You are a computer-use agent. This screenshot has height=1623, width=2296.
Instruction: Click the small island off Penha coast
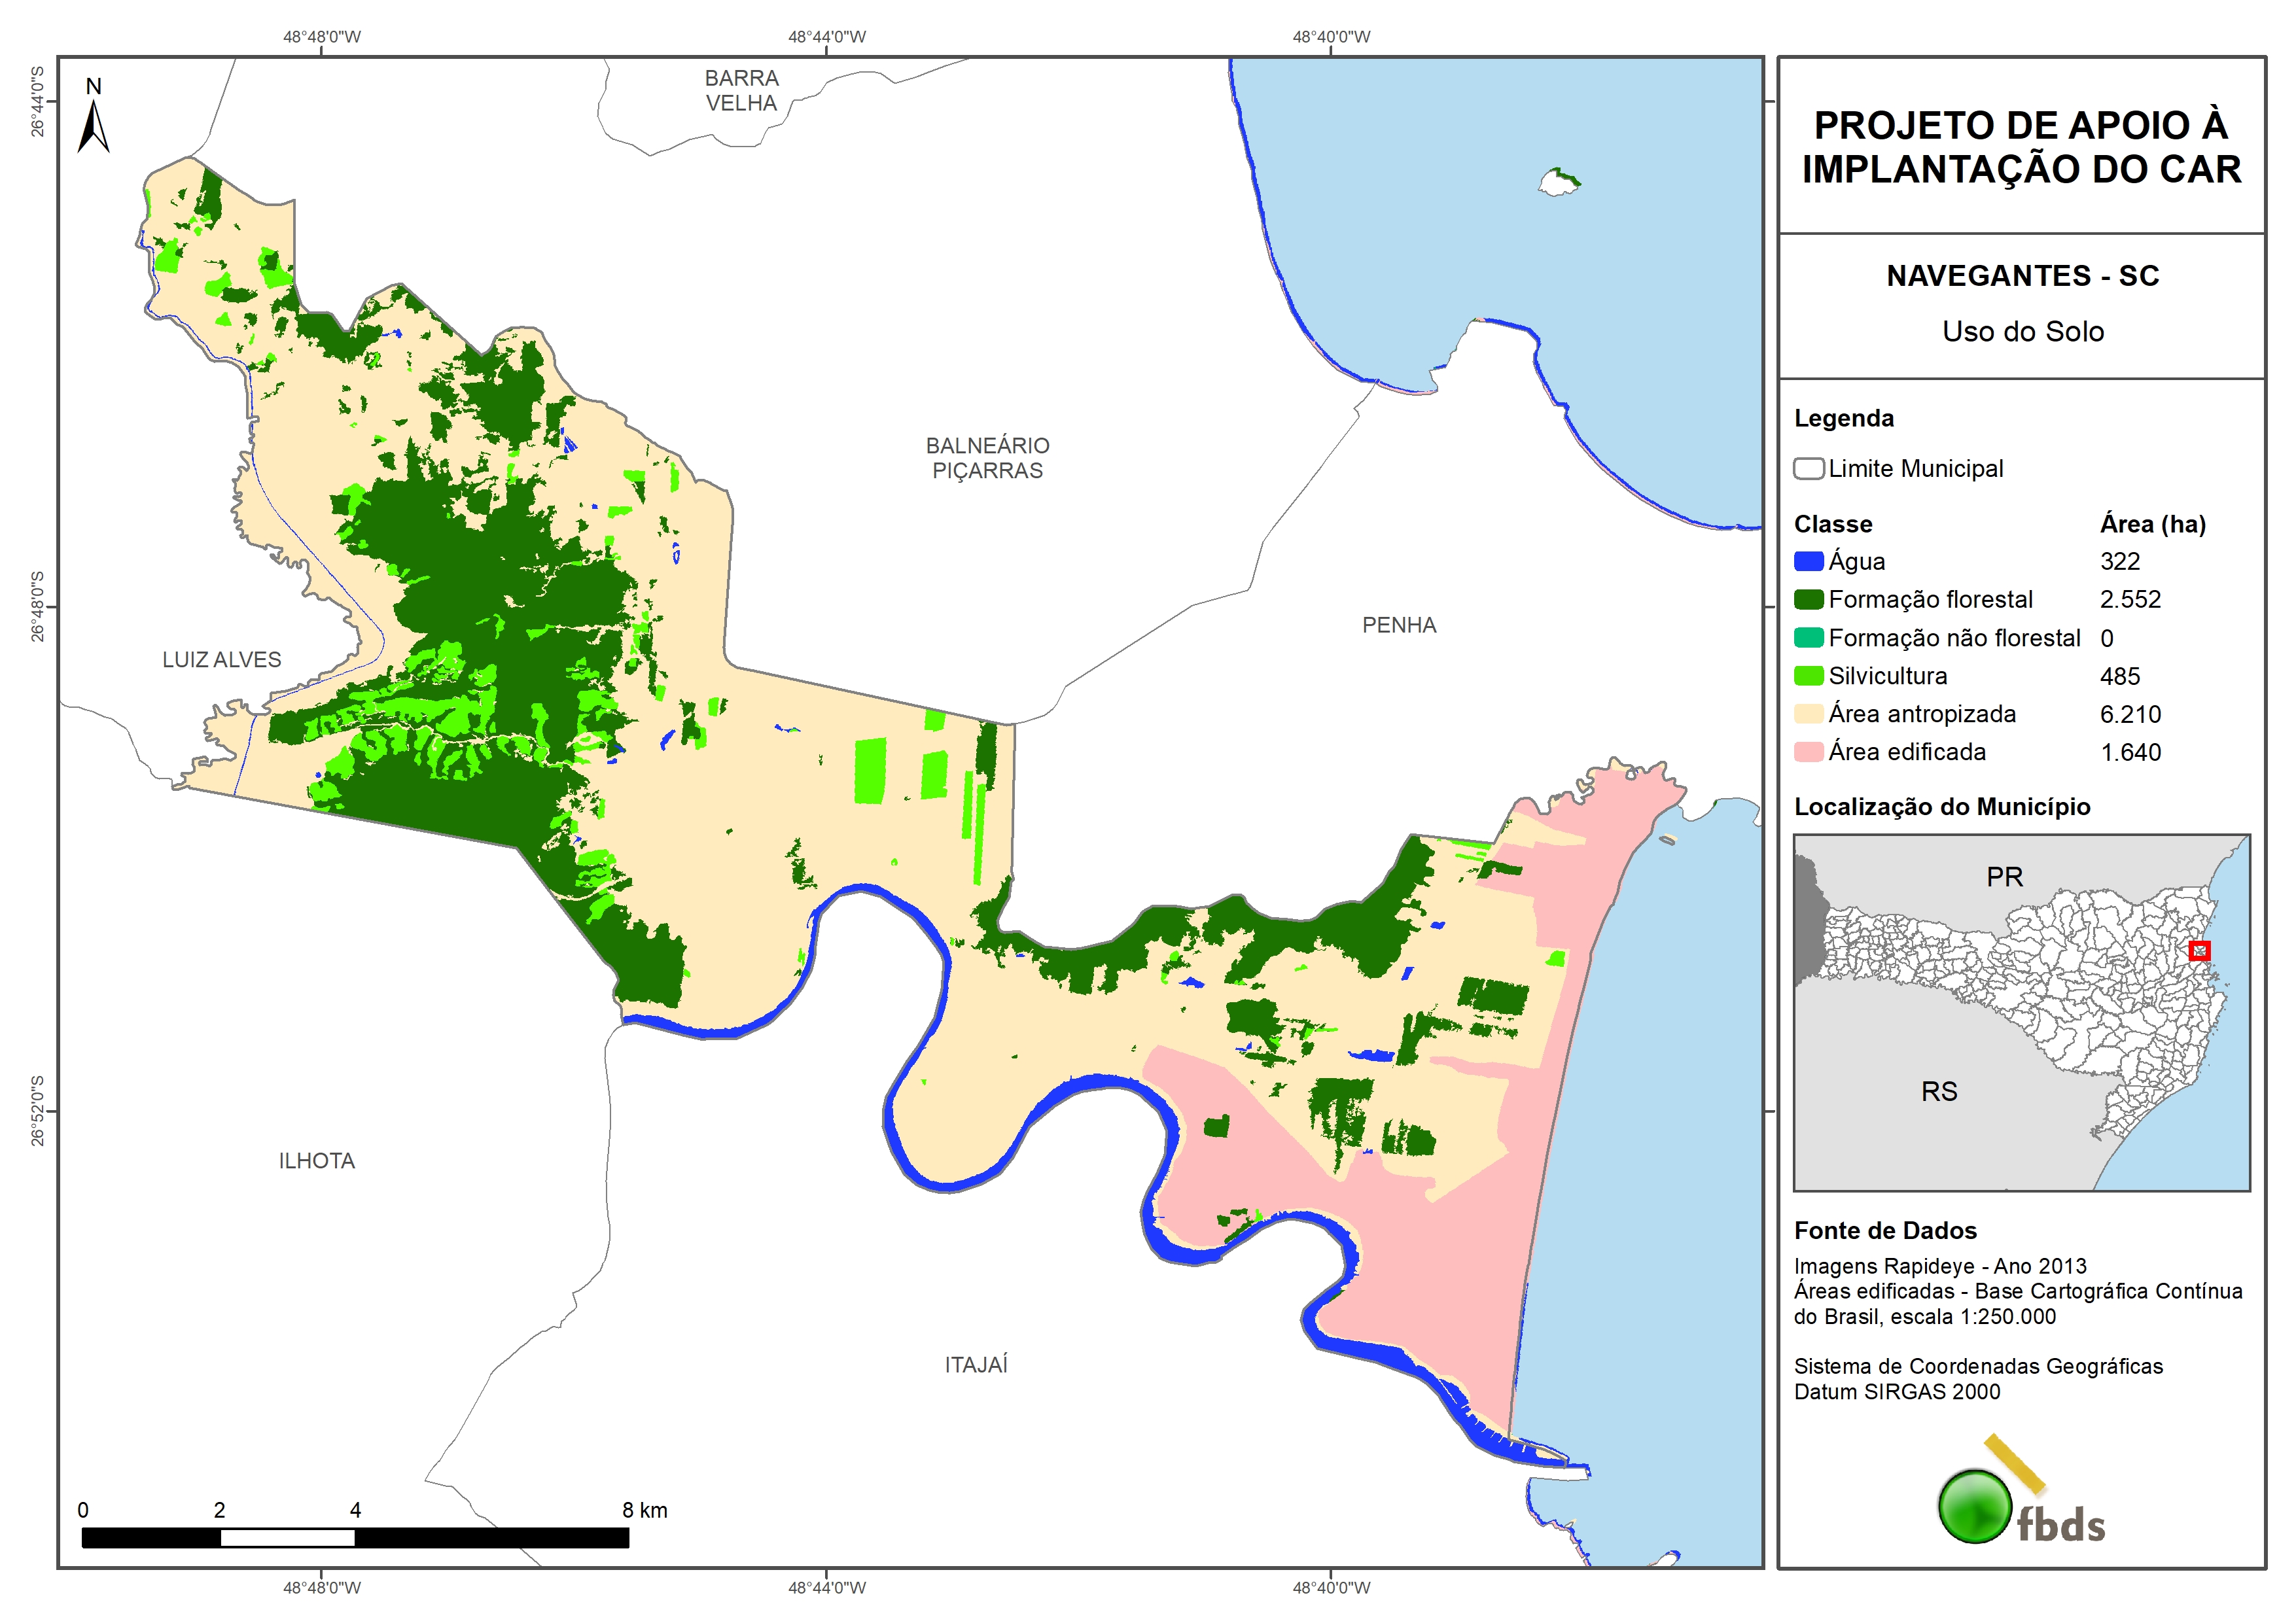pyautogui.click(x=1558, y=182)
